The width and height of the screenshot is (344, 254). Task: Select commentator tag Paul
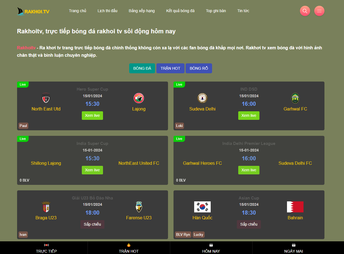click(23, 126)
